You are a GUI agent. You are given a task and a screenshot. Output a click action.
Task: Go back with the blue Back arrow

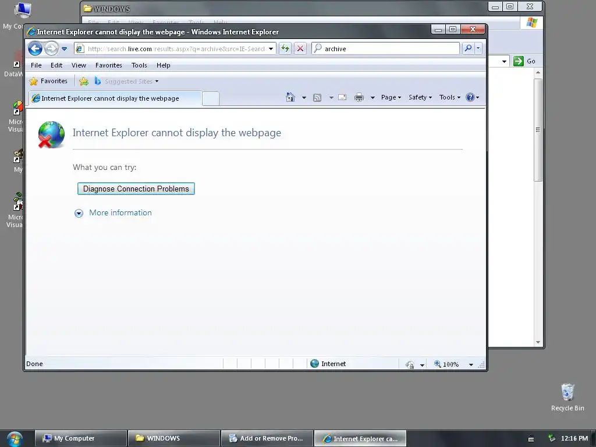(x=36, y=49)
